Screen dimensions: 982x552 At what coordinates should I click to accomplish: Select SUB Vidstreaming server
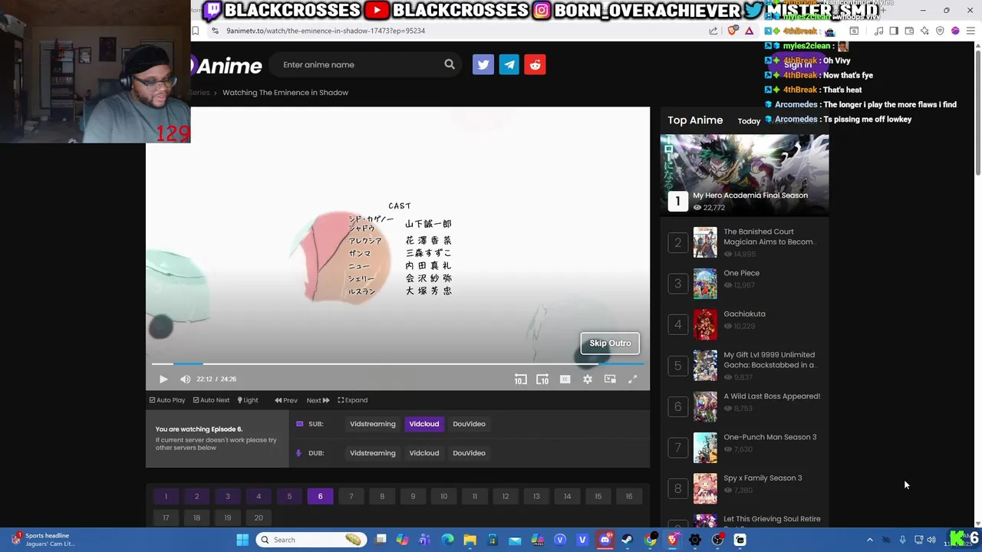(373, 424)
